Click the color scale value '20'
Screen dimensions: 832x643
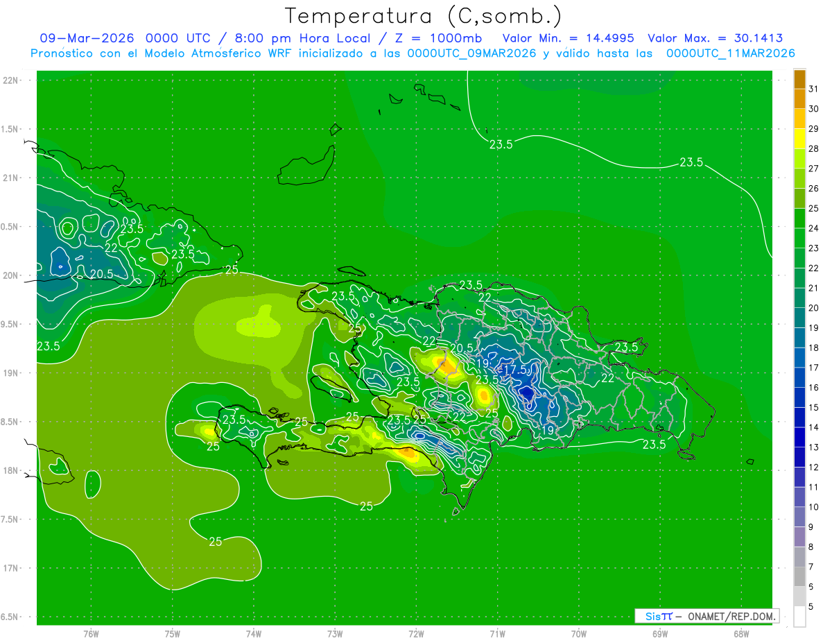point(813,308)
